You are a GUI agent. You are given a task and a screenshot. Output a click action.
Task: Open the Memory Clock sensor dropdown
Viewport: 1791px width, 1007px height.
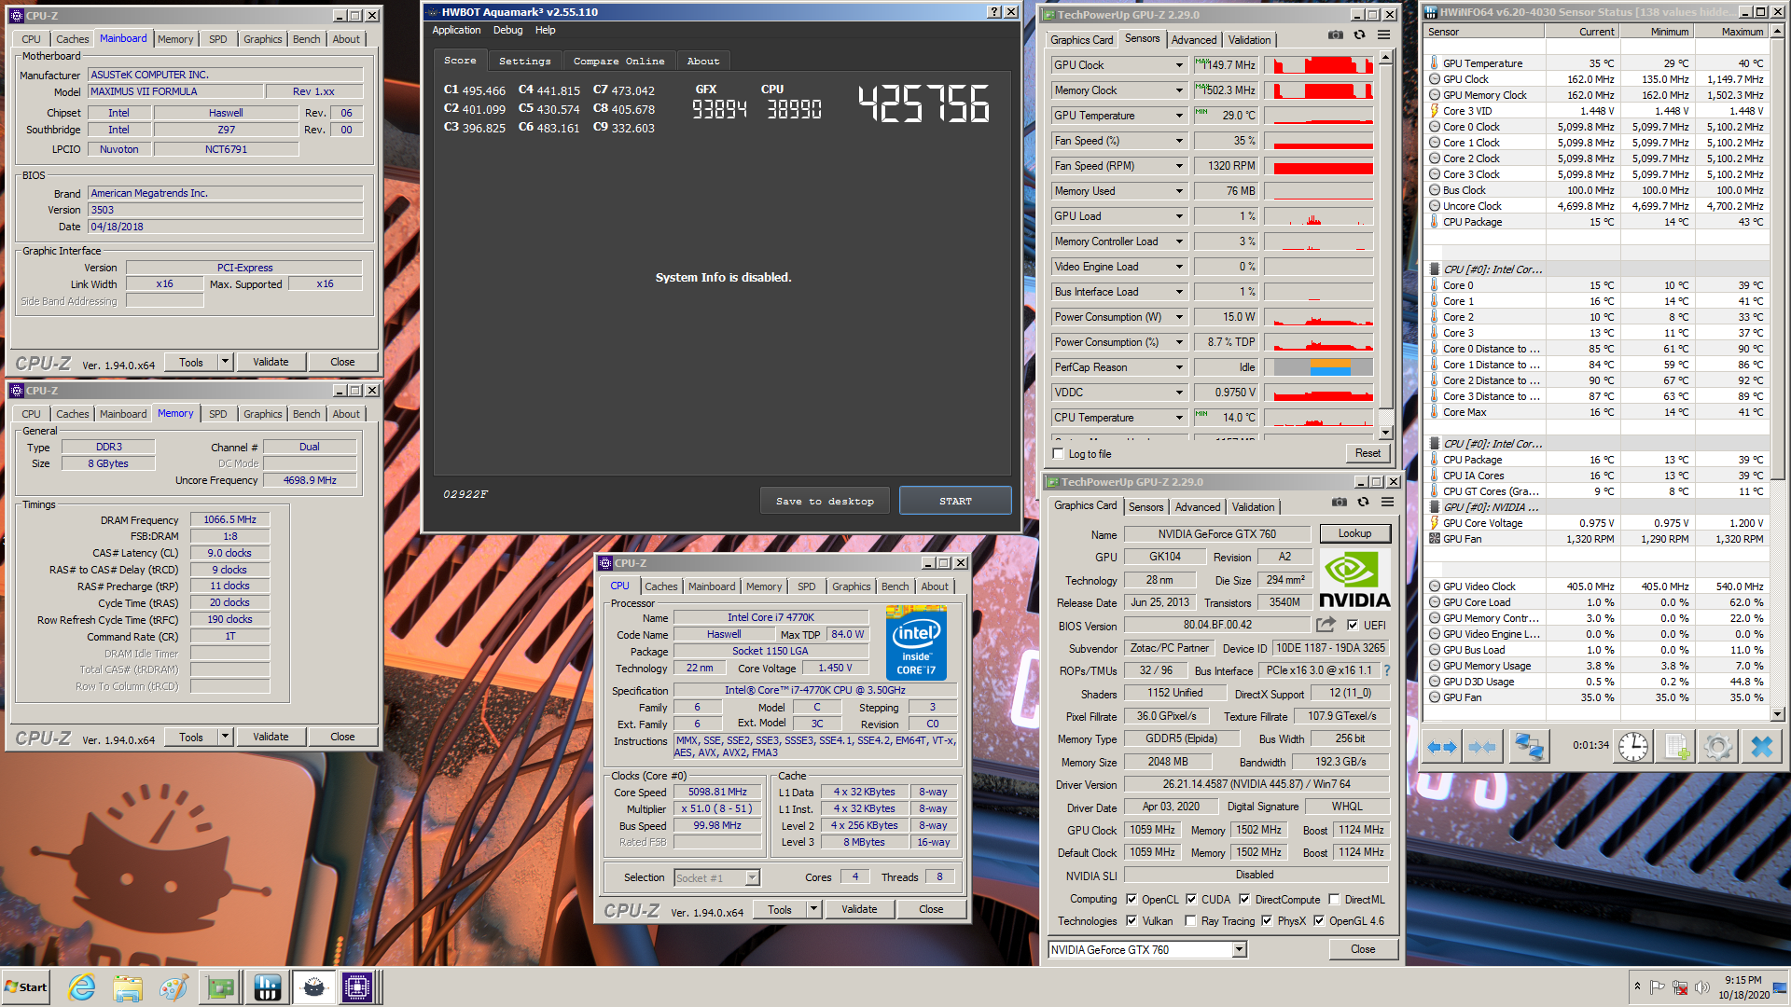tap(1179, 90)
